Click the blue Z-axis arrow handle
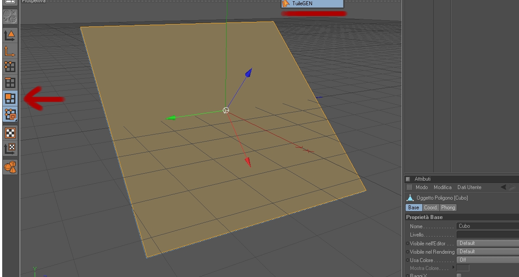 249,73
